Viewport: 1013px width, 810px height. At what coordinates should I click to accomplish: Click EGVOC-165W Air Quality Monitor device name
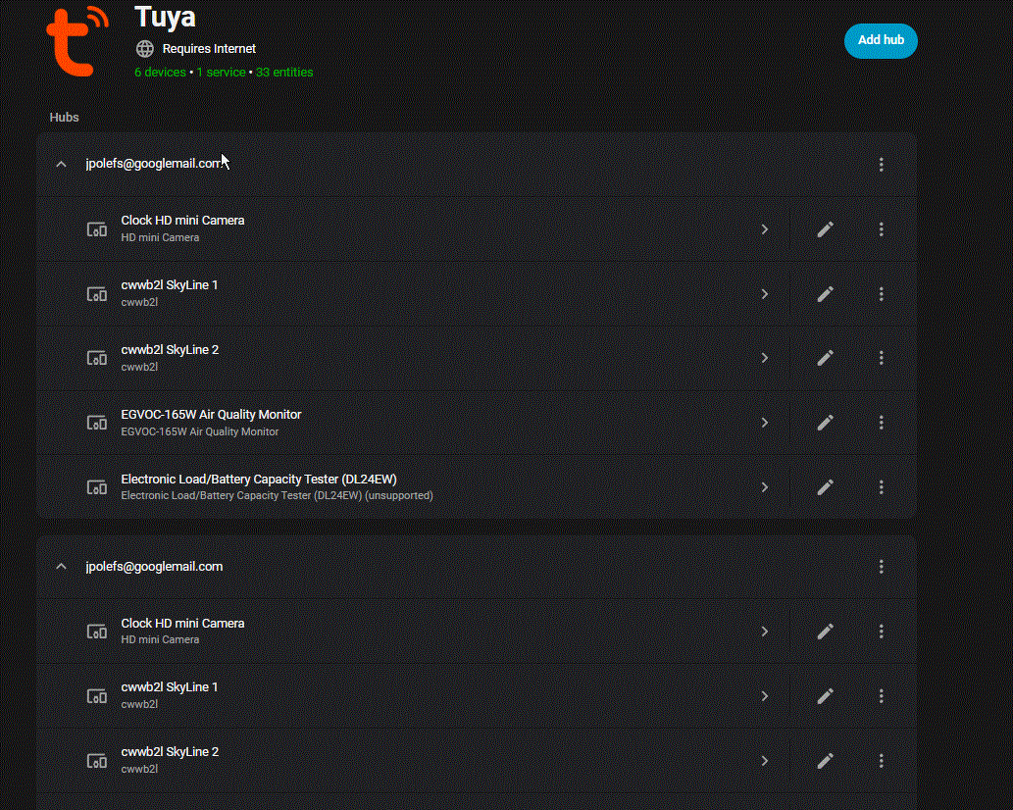[x=211, y=414]
